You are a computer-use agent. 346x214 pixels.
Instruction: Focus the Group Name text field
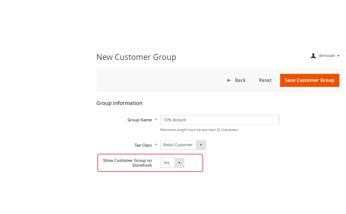click(220, 120)
